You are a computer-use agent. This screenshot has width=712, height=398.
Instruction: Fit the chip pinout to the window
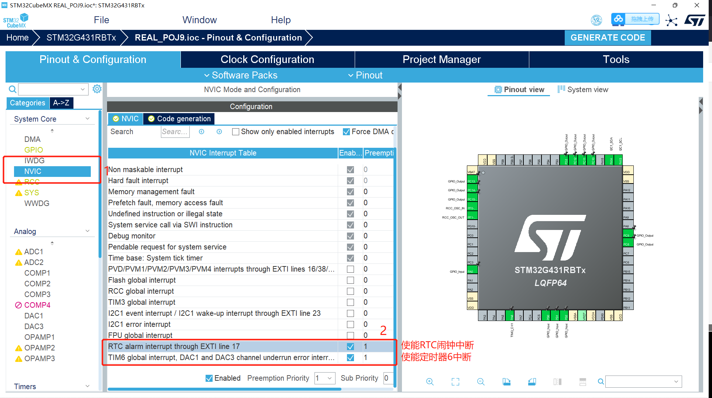click(455, 382)
